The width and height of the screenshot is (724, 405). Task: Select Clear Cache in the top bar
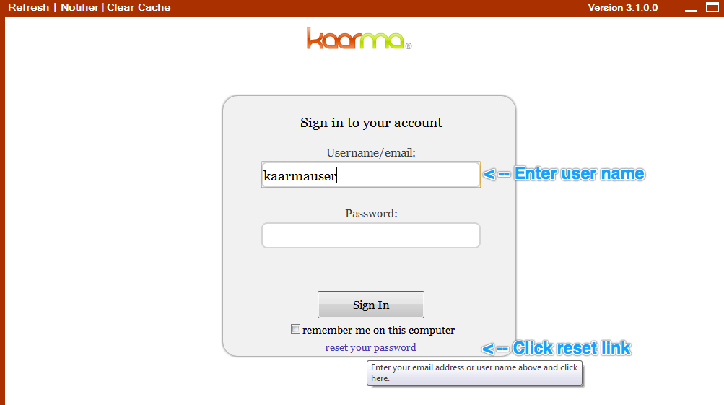(139, 7)
